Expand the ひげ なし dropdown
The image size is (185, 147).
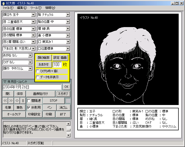(x=30, y=62)
